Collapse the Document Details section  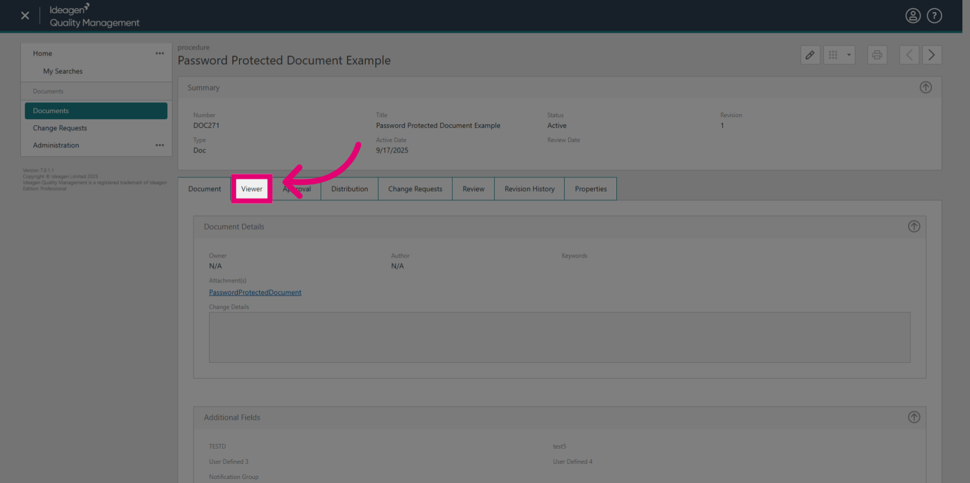[914, 227]
